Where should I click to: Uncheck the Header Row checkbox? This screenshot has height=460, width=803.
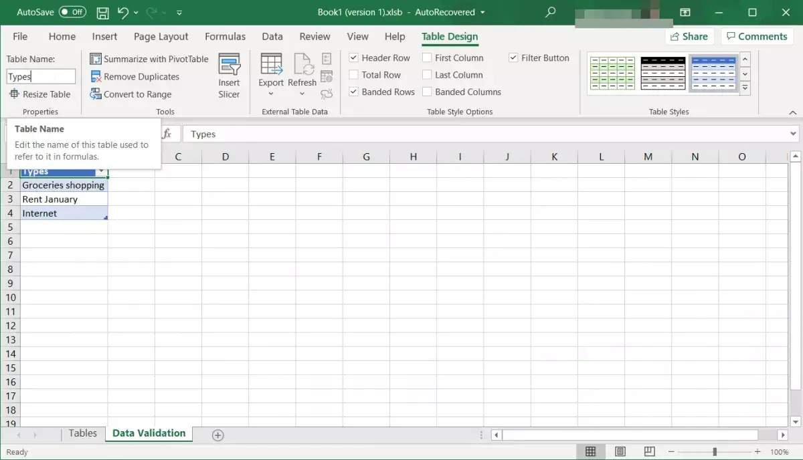[354, 58]
